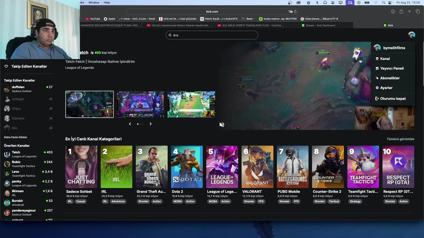The height and width of the screenshot is (238, 424).
Task: Click the League of Legends link under stream title
Action: pyautogui.click(x=79, y=68)
